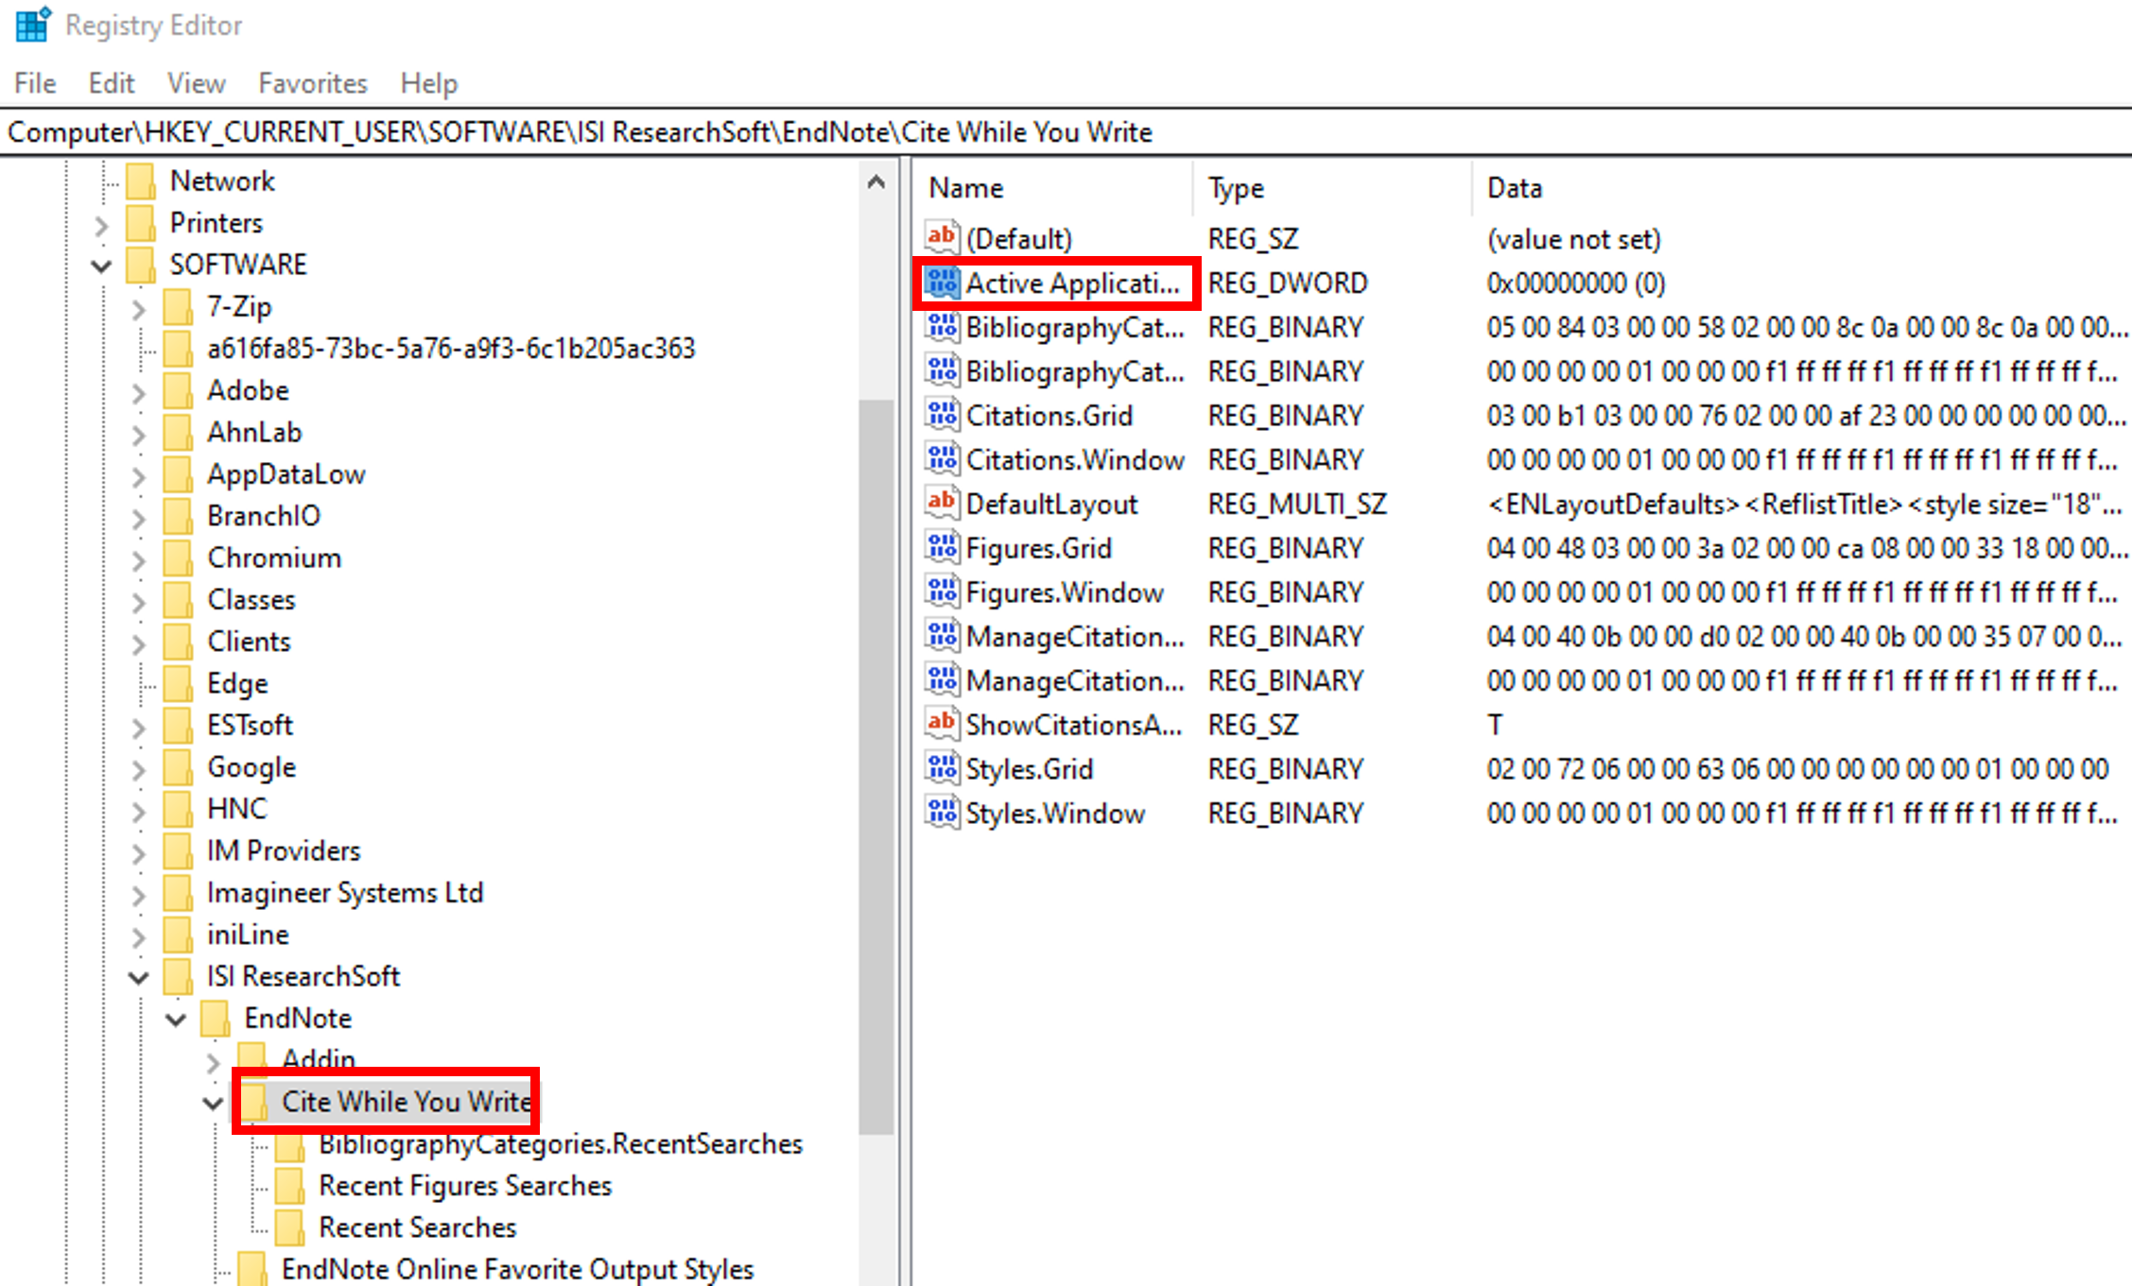Expand the Google key

(139, 769)
